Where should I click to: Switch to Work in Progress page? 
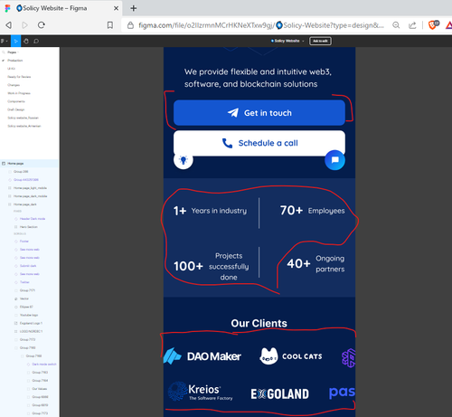19,93
